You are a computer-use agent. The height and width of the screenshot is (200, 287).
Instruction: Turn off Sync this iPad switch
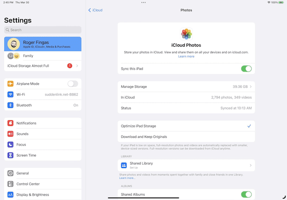tap(246, 69)
